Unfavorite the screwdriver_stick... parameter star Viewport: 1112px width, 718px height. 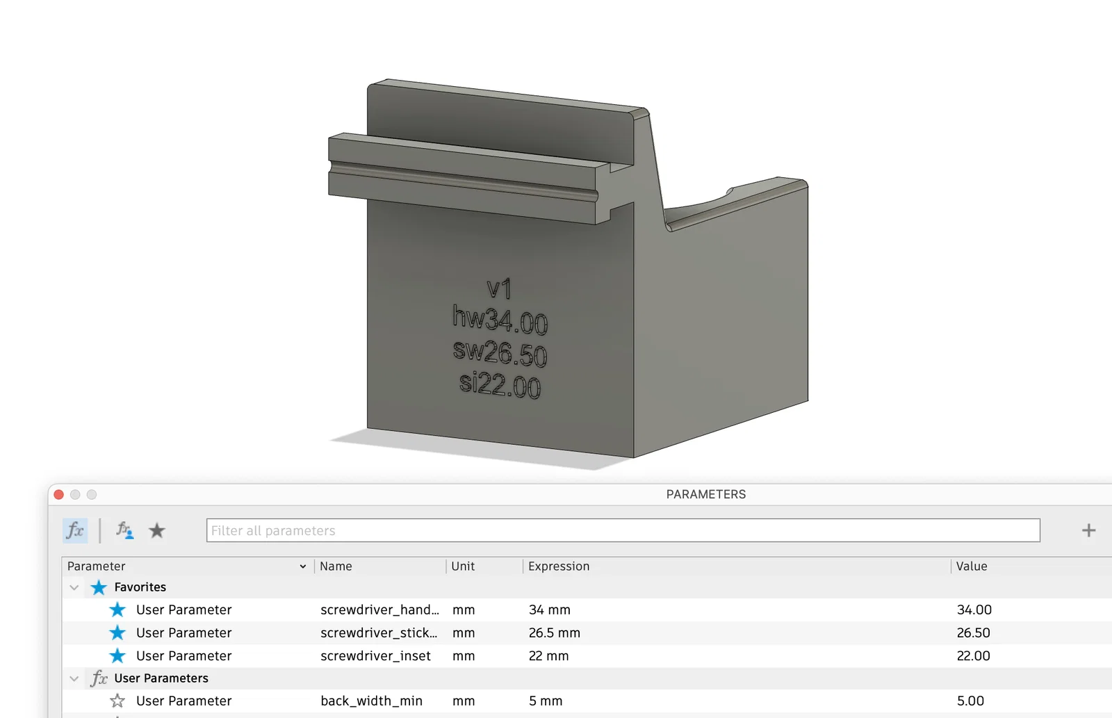pyautogui.click(x=117, y=633)
